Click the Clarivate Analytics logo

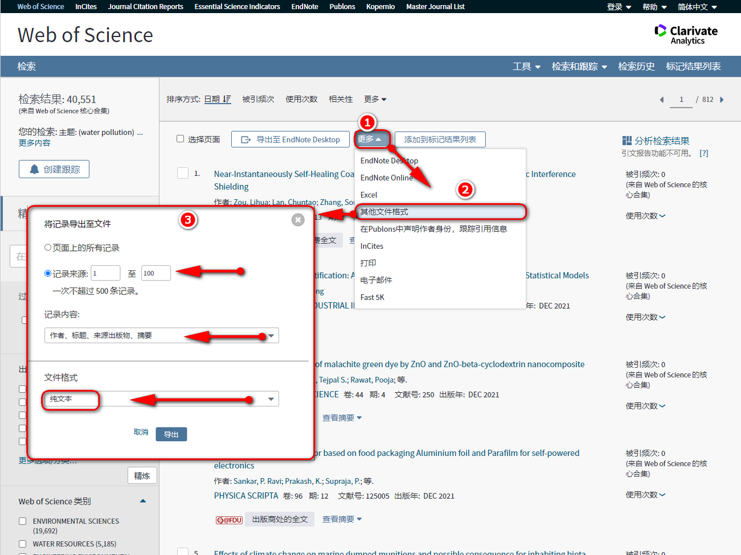click(x=686, y=35)
